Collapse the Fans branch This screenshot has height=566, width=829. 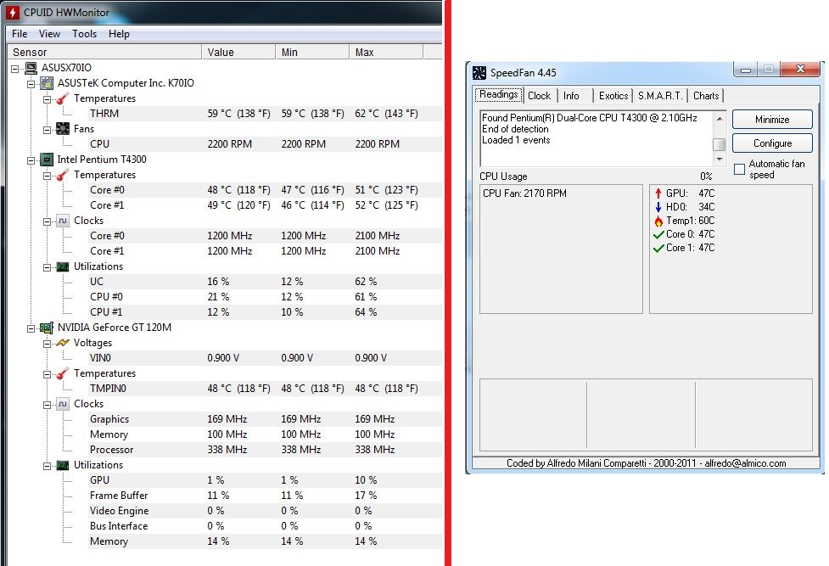point(47,129)
